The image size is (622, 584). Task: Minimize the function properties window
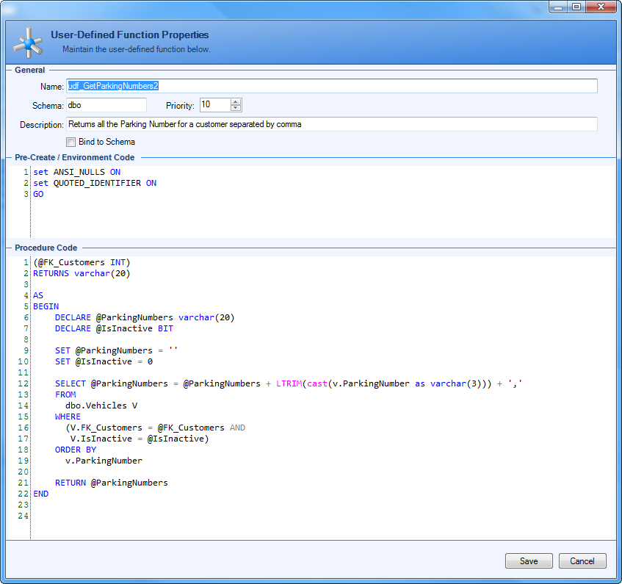tap(558, 7)
